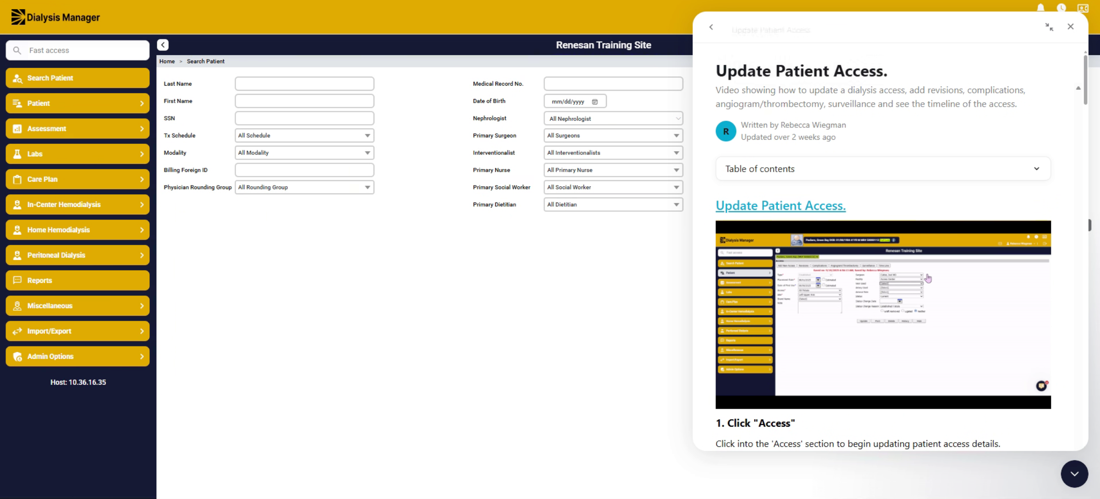Open Physician Rounding Group dropdown
This screenshot has height=499, width=1100.
(x=304, y=187)
